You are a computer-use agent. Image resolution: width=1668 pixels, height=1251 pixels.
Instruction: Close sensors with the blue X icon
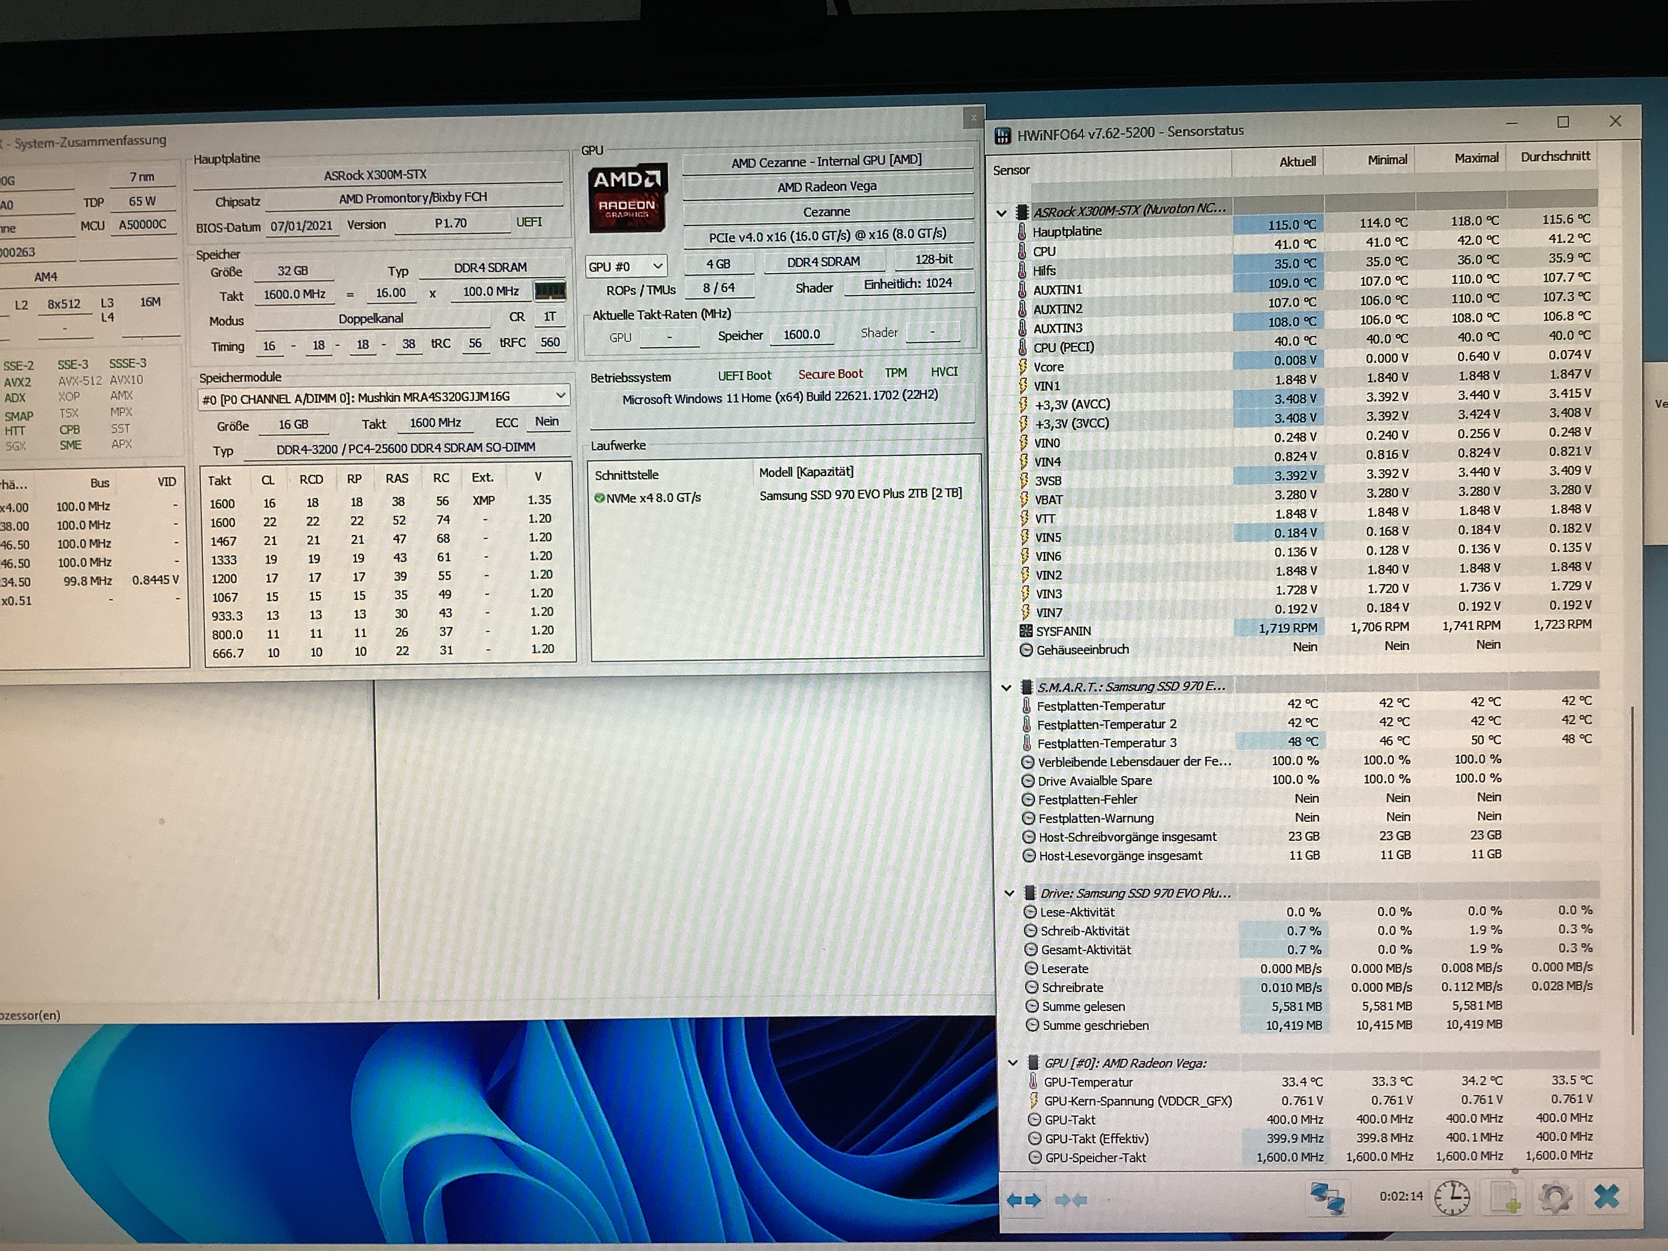(1607, 1197)
